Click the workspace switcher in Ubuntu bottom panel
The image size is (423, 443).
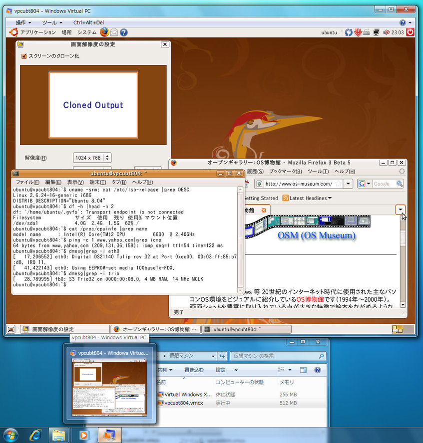click(403, 329)
